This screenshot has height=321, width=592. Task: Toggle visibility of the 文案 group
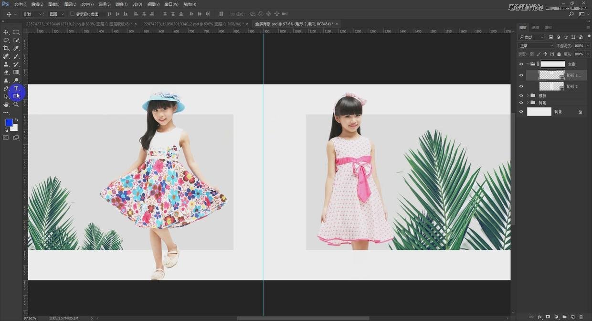[521, 64]
